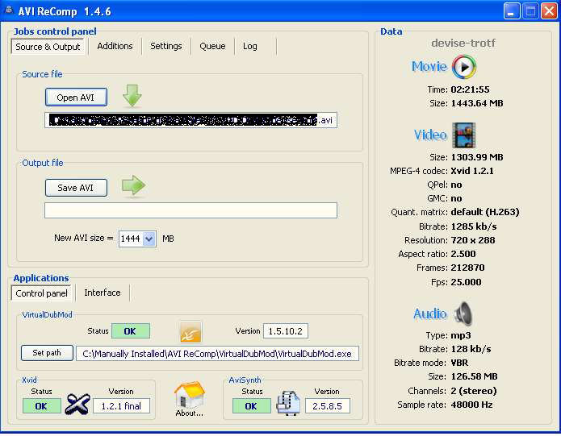Click the VirtualDubMod OK status indicator
The image size is (561, 436).
(131, 331)
